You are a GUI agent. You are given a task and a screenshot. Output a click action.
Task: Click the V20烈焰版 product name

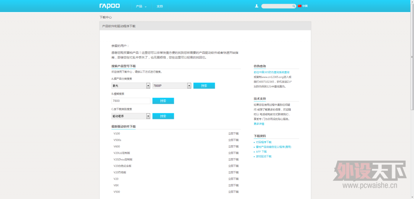pos(120,172)
